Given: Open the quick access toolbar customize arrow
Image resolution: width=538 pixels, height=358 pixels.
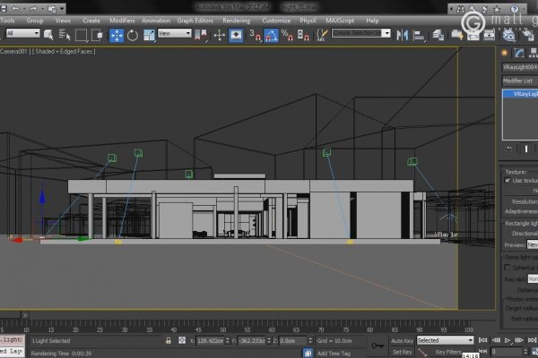Looking at the screenshot, I should (62, 9).
